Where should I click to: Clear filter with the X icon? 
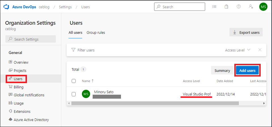tap(260, 50)
